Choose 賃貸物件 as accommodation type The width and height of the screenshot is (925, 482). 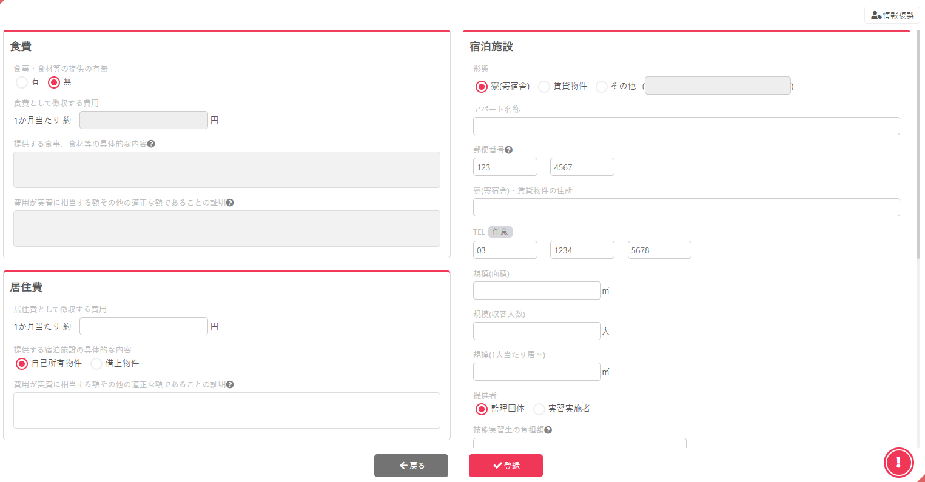coord(544,87)
